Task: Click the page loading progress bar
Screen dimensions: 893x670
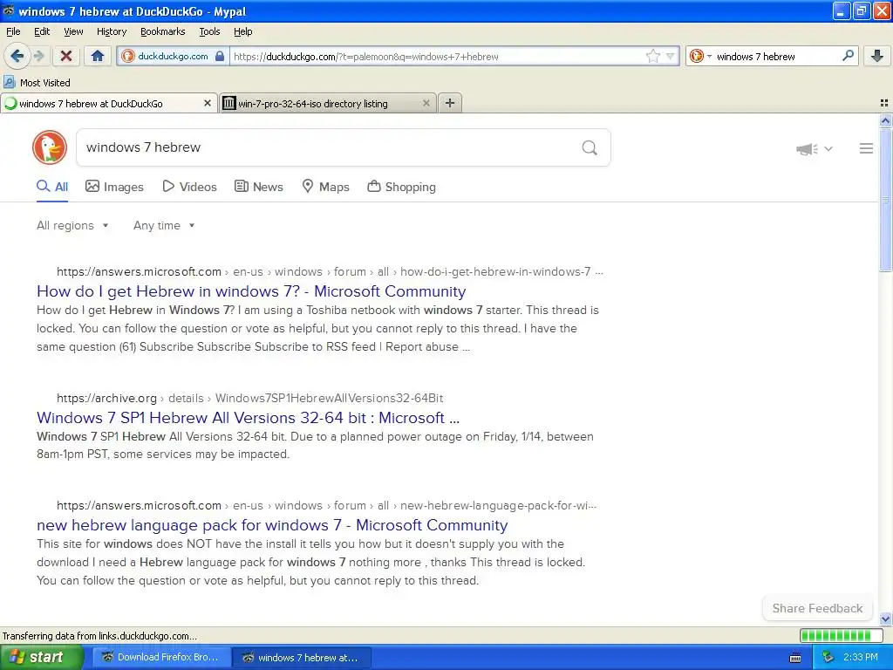Action: [x=841, y=635]
